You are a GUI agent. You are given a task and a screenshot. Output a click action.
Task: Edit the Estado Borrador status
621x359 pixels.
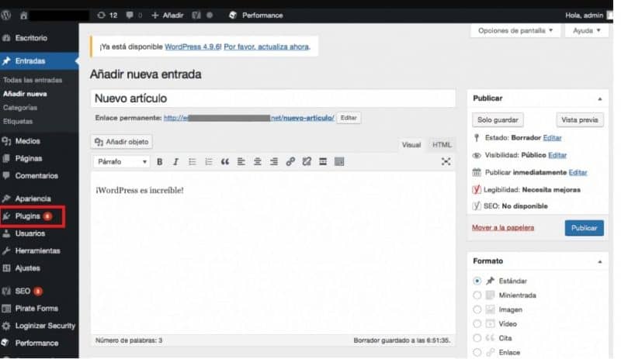tap(552, 138)
